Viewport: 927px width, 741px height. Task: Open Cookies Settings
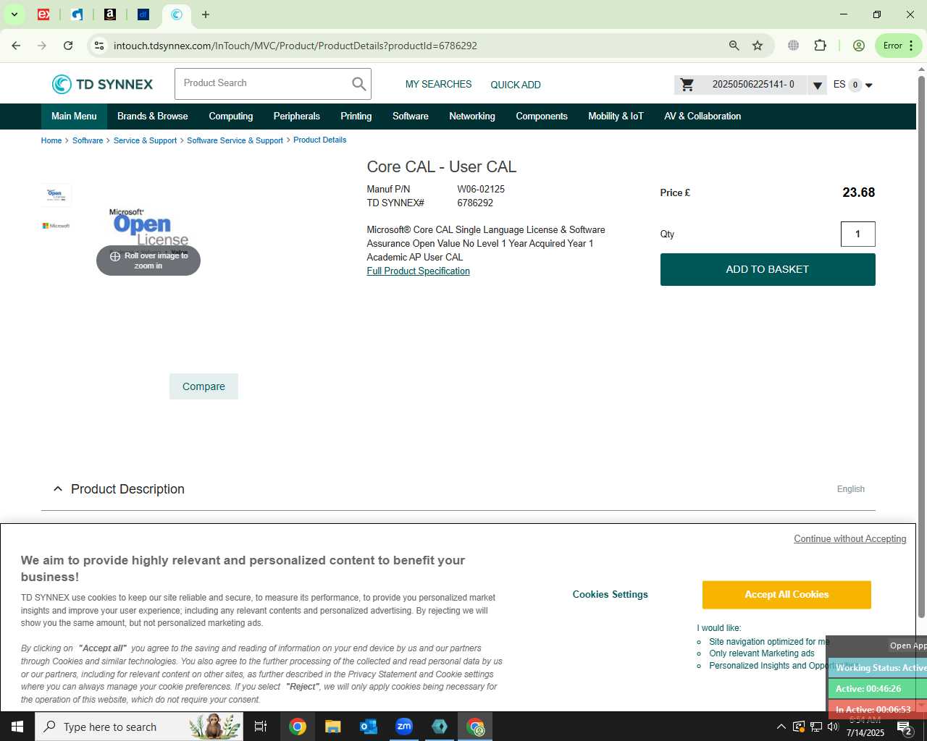tap(611, 595)
